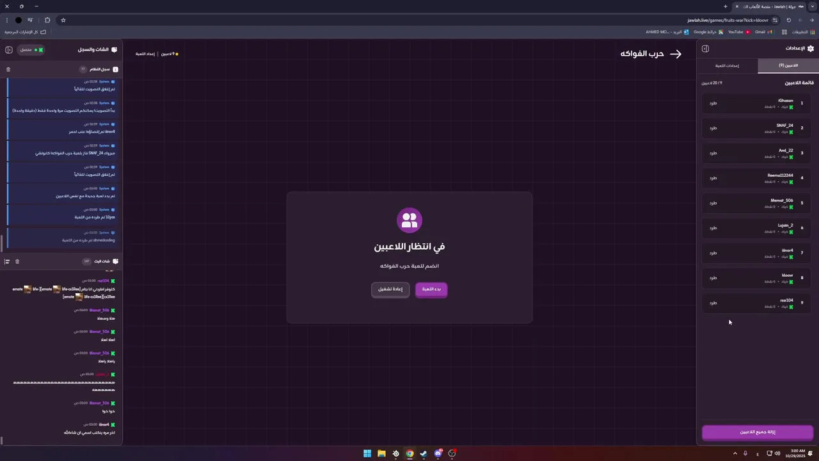Open the all bookmarks folder
Screen dimensions: 819x461
(x=25, y=32)
